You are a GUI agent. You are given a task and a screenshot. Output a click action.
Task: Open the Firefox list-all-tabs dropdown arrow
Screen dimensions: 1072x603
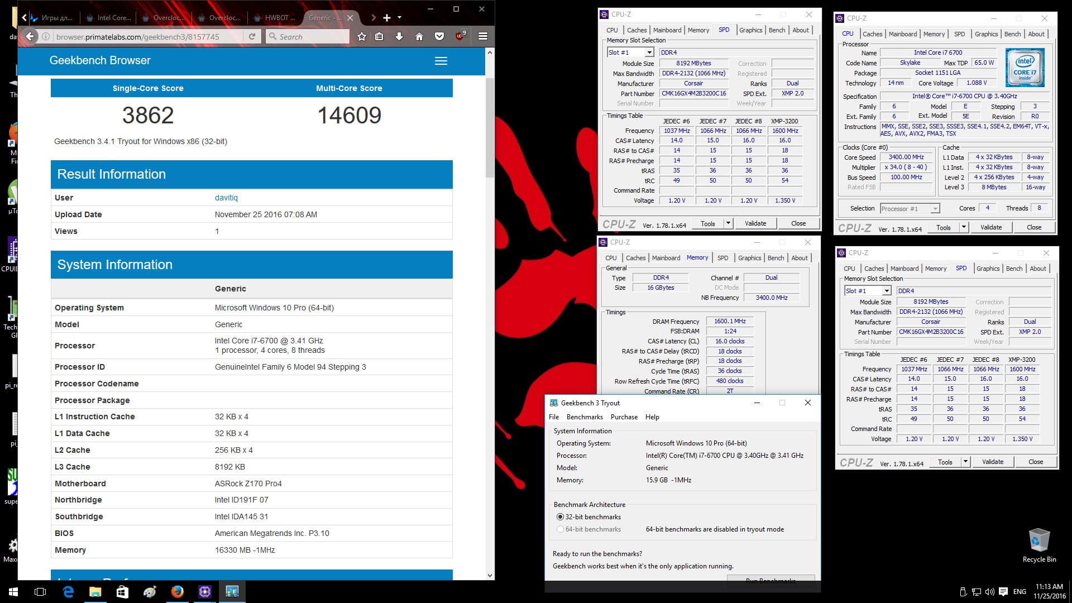[x=399, y=18]
